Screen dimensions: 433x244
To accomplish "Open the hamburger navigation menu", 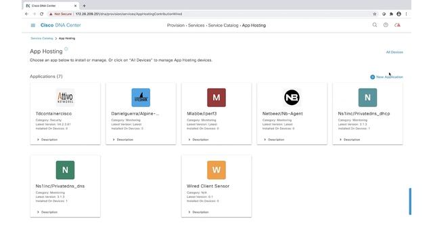I will (x=33, y=25).
